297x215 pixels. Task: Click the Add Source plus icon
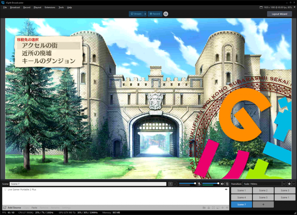pyautogui.click(x=5, y=208)
